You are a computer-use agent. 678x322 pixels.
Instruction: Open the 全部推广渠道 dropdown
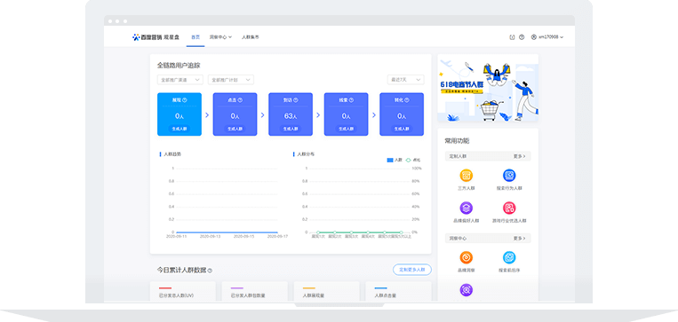[x=179, y=80]
